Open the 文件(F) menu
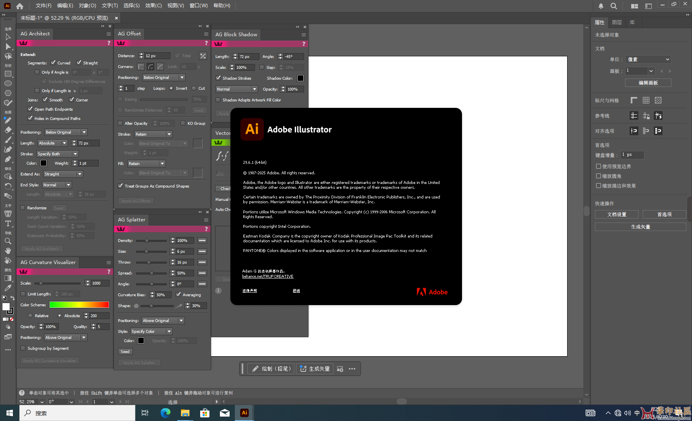 [x=44, y=6]
